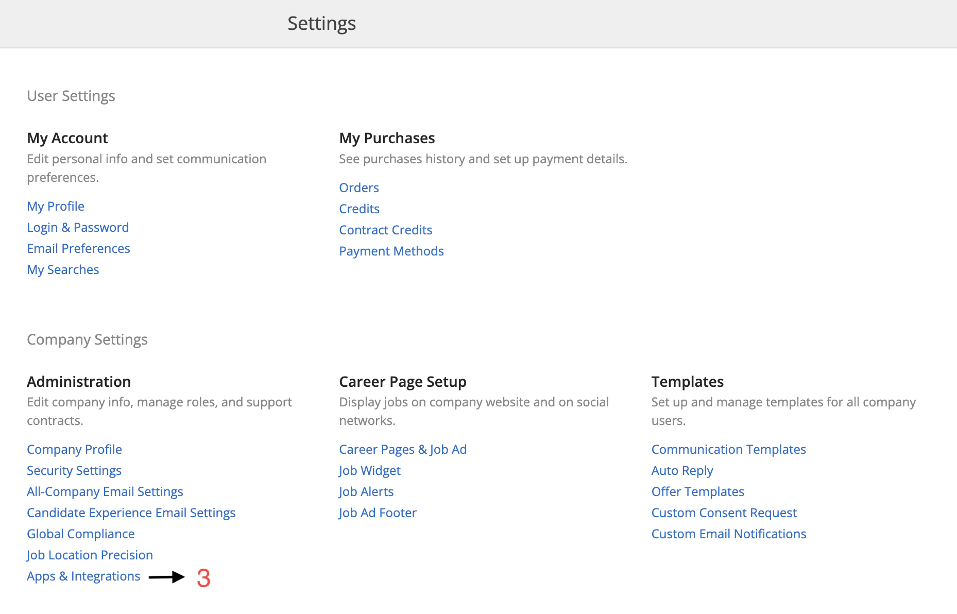Open All-Company Email Settings
The width and height of the screenshot is (957, 614).
pos(105,491)
